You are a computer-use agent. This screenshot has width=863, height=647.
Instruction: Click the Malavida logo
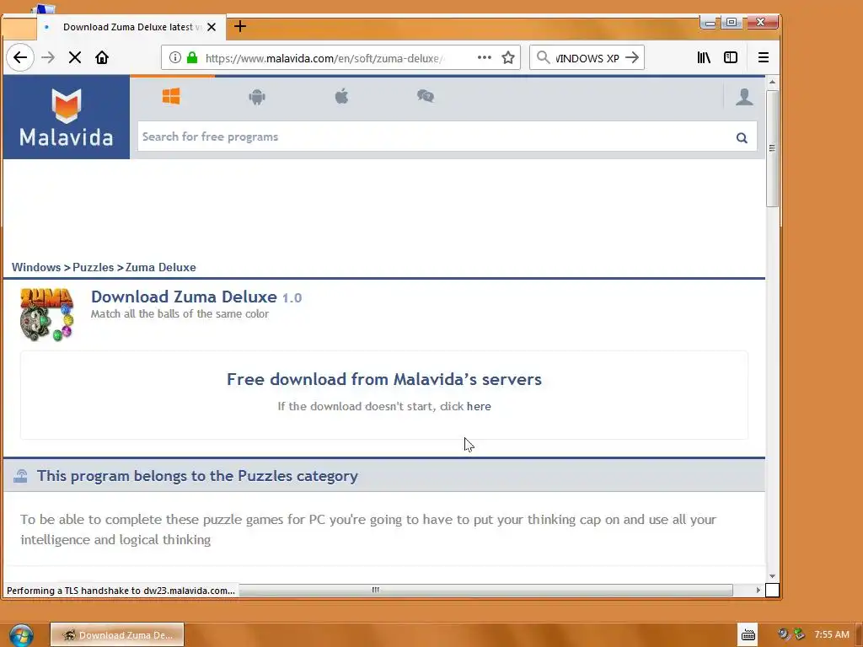pyautogui.click(x=67, y=117)
